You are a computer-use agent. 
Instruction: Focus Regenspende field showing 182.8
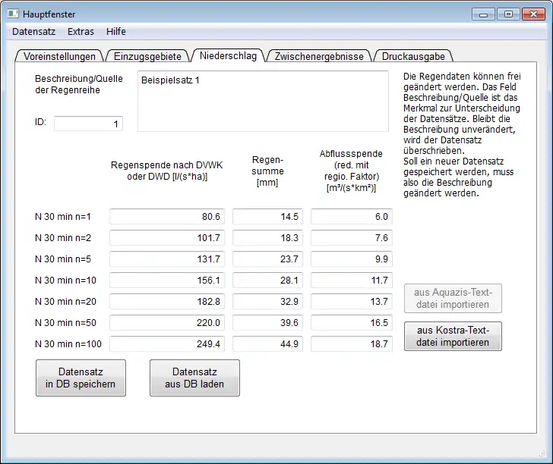[167, 302]
